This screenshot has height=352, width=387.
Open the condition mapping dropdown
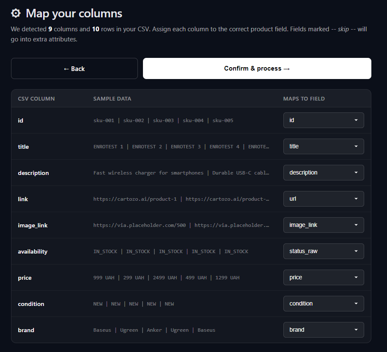pos(324,303)
